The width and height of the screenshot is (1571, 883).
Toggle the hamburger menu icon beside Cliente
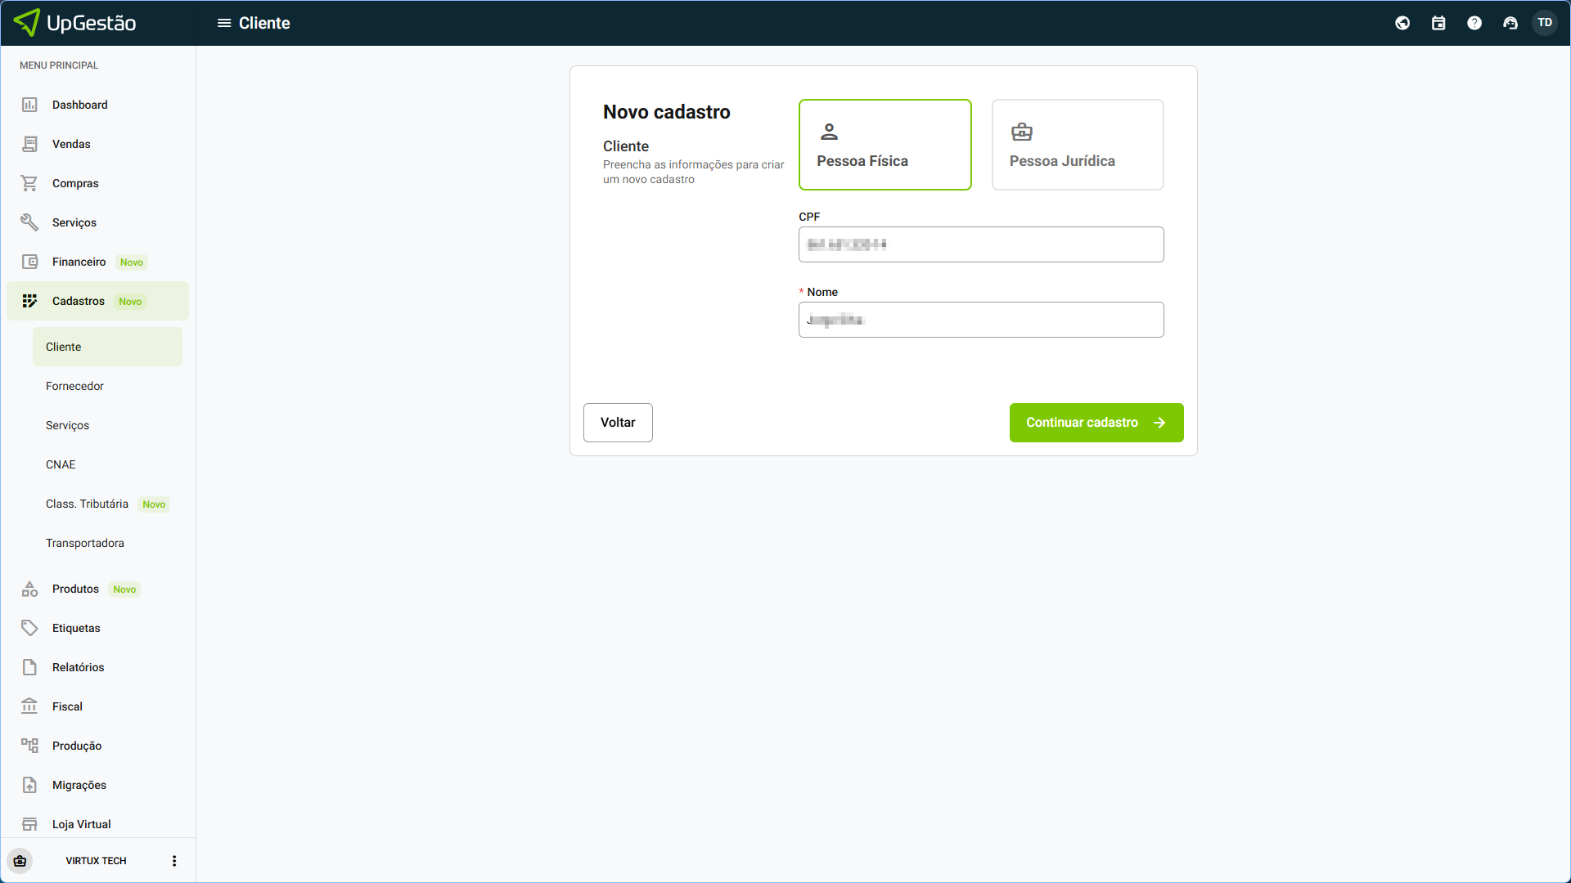[x=223, y=23]
